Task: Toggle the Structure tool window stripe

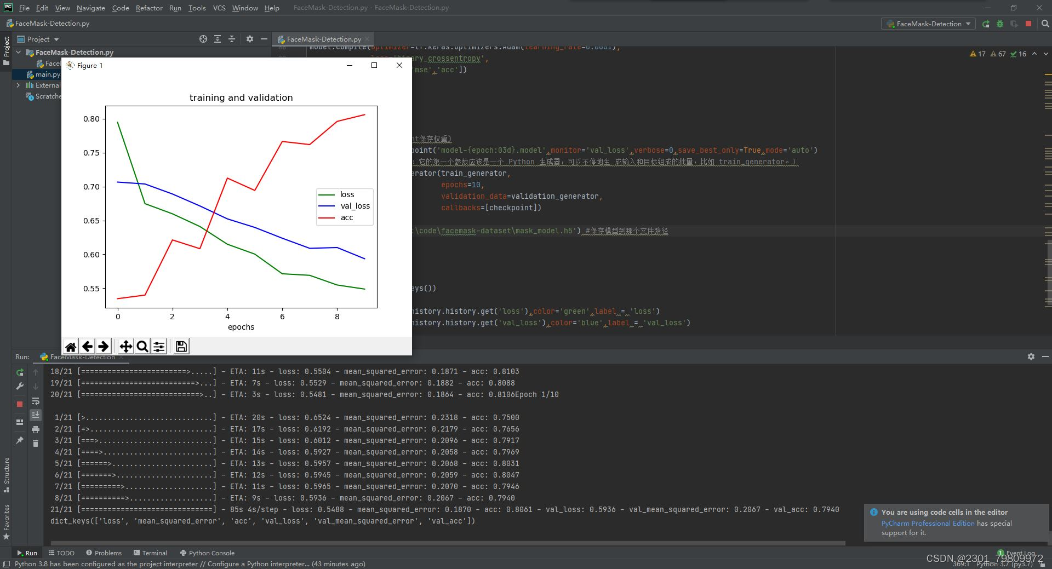Action: pos(6,475)
